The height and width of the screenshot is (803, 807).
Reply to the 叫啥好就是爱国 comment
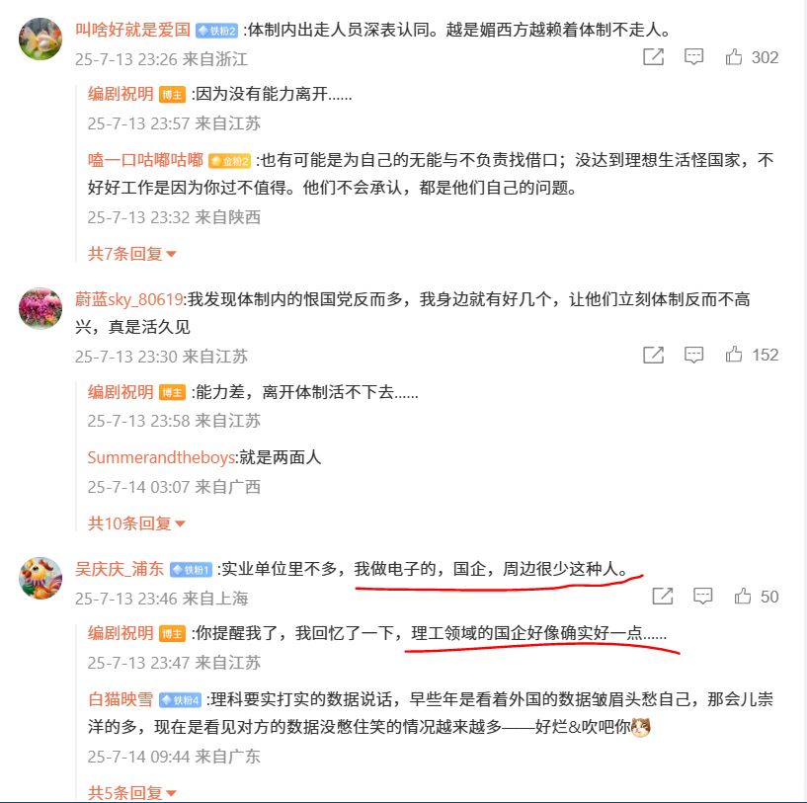[x=693, y=56]
